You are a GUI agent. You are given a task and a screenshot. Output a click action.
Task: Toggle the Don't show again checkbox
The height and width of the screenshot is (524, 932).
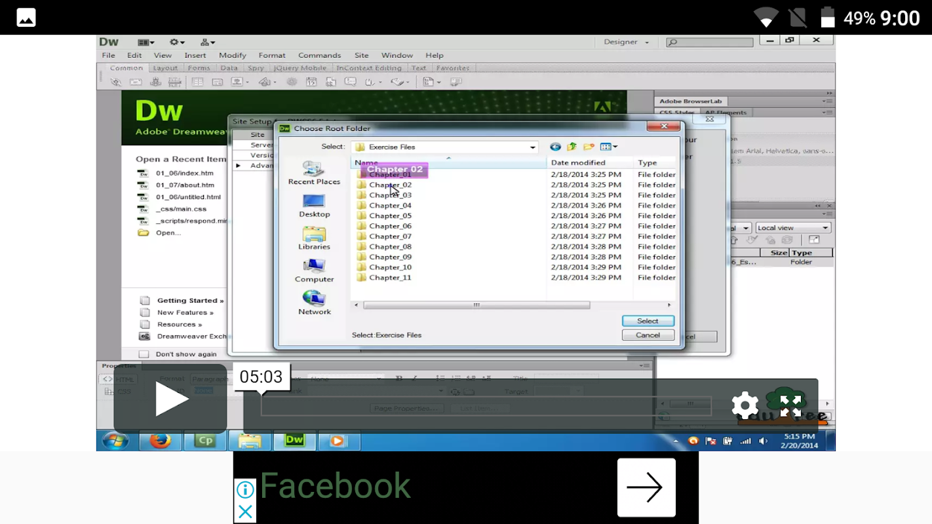point(144,354)
